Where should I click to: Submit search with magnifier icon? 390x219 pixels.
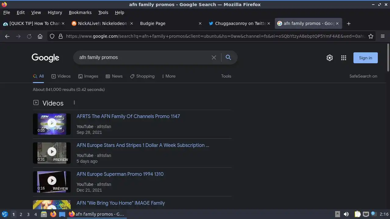pos(228,57)
